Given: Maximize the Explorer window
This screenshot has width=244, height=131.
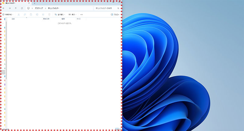Looking at the screenshot, I should pyautogui.click(x=113, y=2).
